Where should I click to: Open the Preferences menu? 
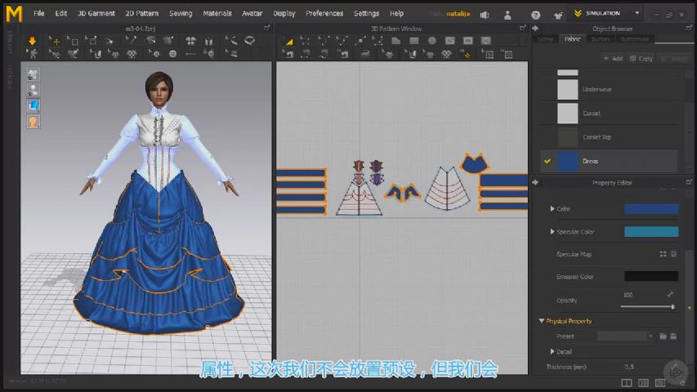coord(324,13)
